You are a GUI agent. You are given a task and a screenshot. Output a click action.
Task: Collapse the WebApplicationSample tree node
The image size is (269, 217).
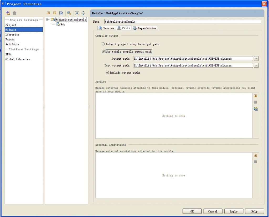(47, 19)
